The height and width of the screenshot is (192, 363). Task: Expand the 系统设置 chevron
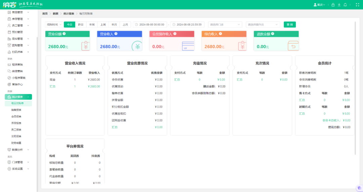(28, 169)
